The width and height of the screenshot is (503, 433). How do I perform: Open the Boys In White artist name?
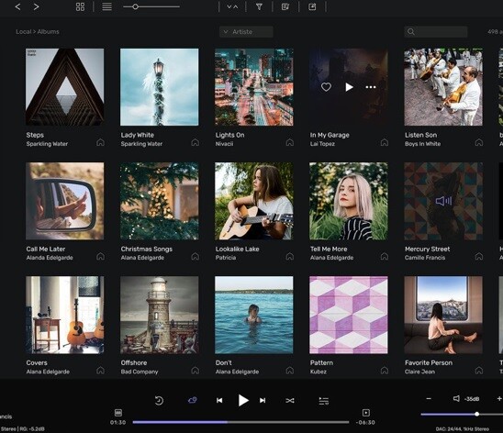click(x=422, y=144)
